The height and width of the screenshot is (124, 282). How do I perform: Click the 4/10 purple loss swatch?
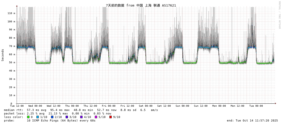point(81,117)
